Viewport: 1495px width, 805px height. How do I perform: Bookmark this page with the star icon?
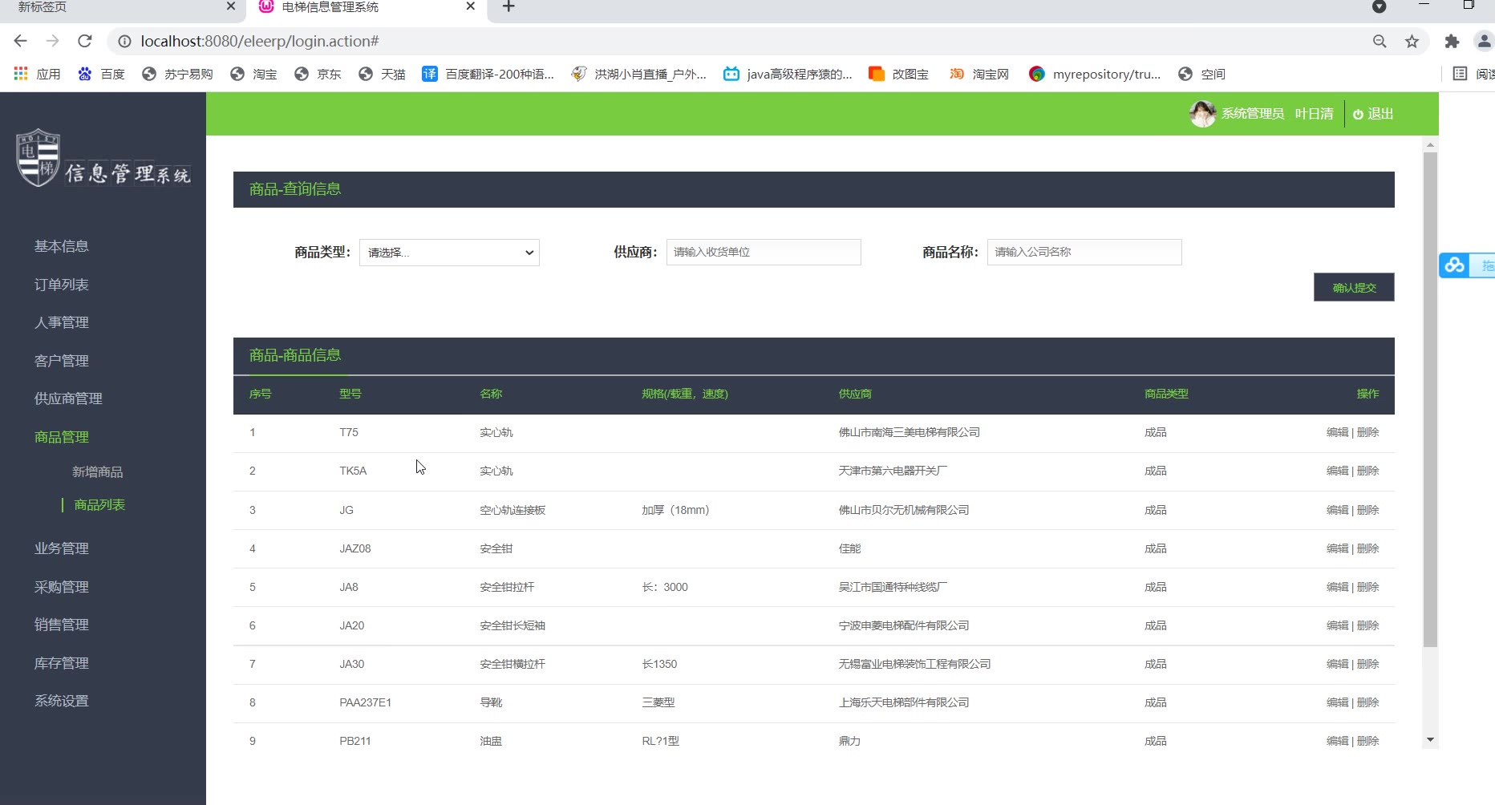pyautogui.click(x=1412, y=41)
